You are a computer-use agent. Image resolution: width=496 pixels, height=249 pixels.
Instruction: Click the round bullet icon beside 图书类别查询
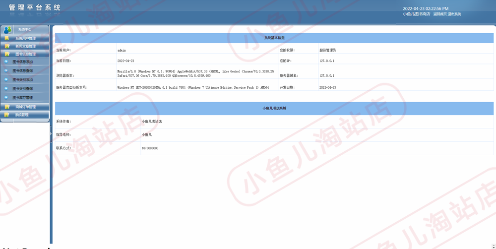(6, 88)
